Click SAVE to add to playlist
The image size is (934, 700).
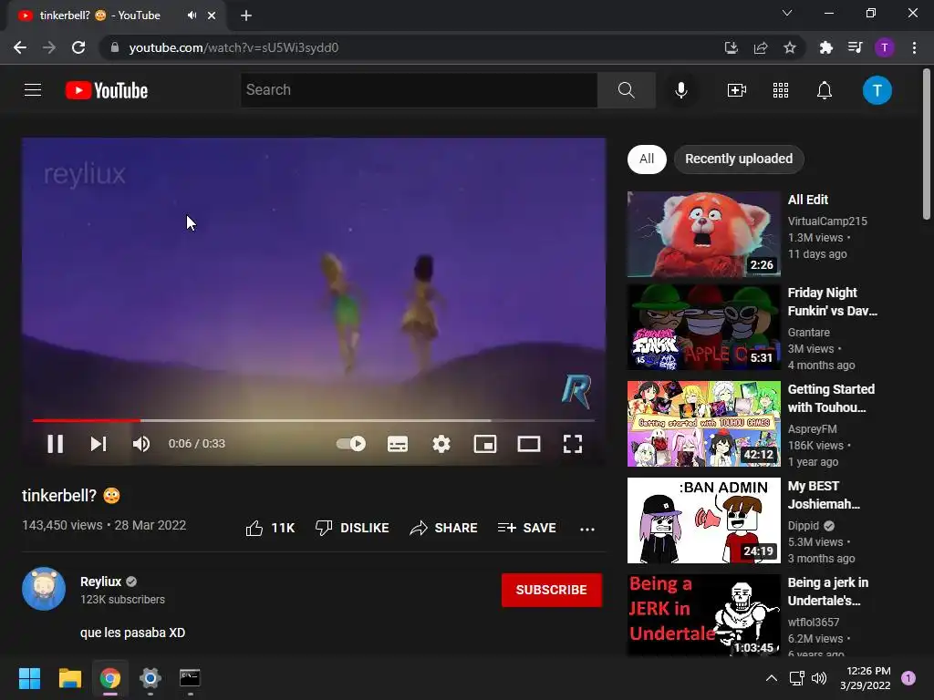click(x=526, y=528)
